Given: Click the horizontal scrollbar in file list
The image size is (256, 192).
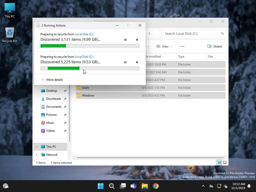Looking at the screenshot, I should [150, 158].
